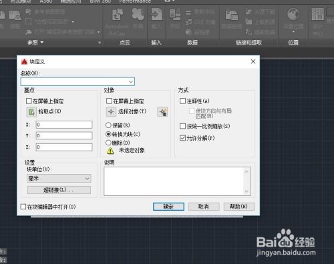Toggle the 使块方向与布局匹配 checkbox
The height and width of the screenshot is (264, 334).
tap(192, 111)
